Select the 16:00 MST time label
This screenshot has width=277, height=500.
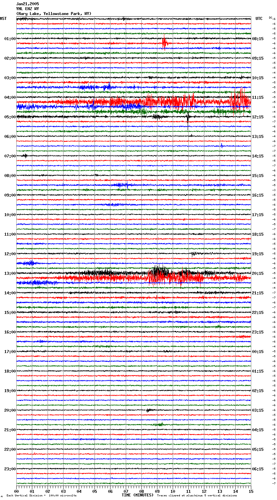[x=10, y=332]
